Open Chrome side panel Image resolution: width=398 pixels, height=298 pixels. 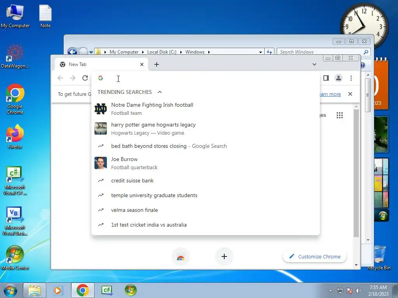326,78
